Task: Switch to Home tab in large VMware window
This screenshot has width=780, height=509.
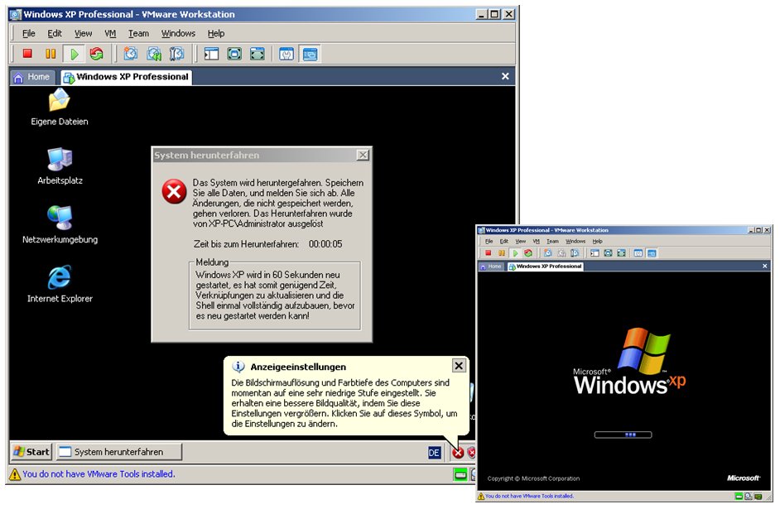Action: coord(31,77)
